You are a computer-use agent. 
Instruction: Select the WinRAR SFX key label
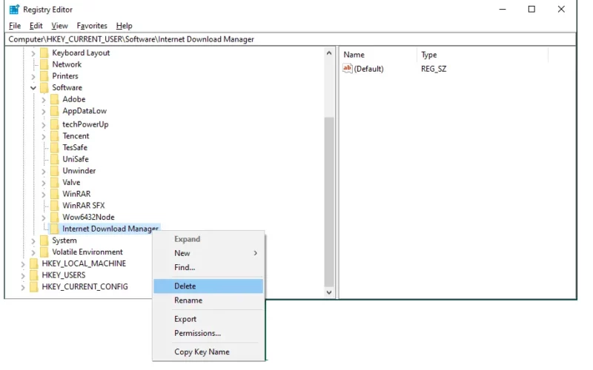point(84,206)
